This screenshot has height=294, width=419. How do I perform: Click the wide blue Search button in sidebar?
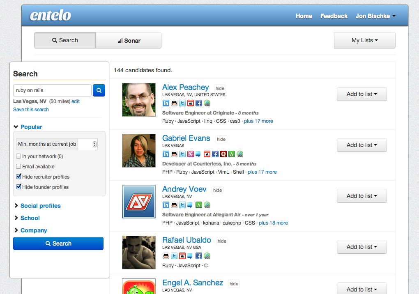click(x=58, y=243)
